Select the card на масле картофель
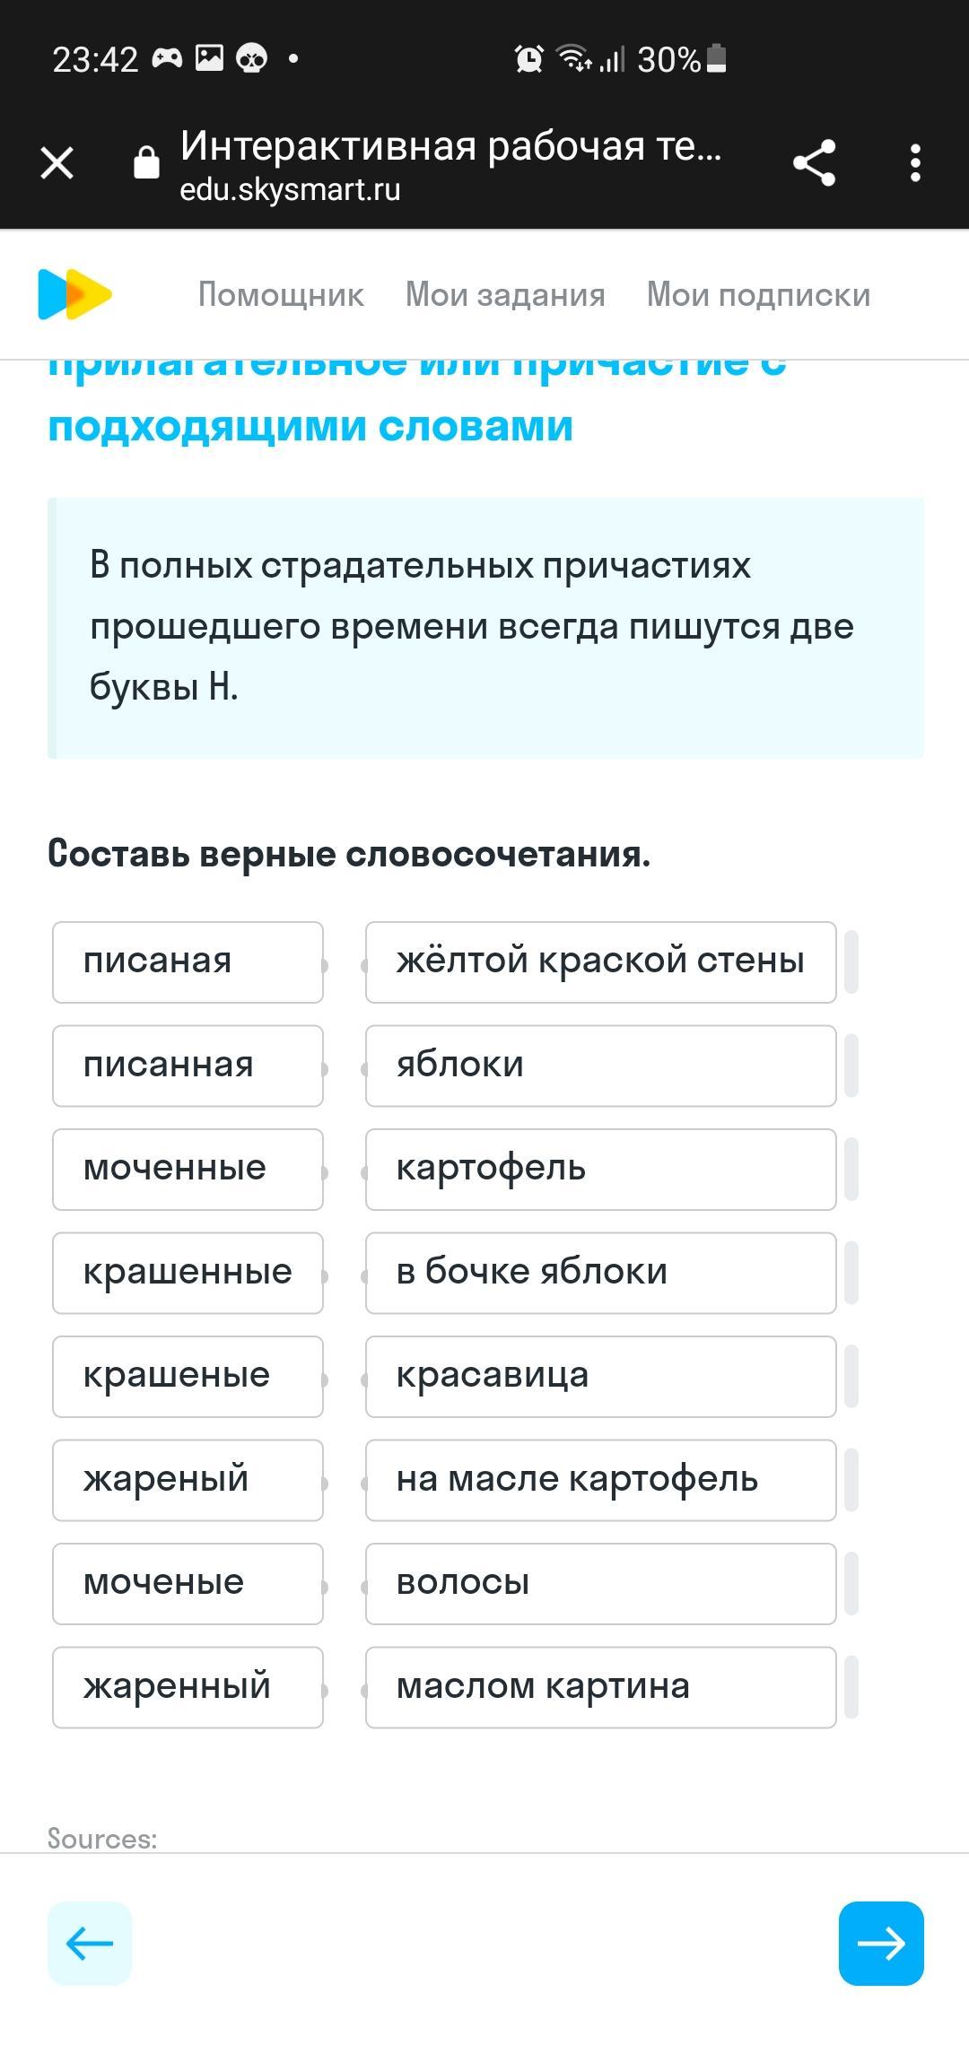The image size is (969, 2045). 601,1480
